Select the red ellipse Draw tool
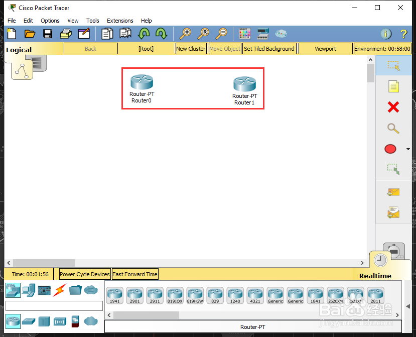The width and height of the screenshot is (416, 337). pyautogui.click(x=390, y=149)
